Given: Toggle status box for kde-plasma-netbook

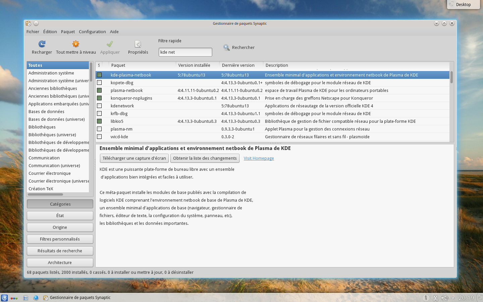Looking at the screenshot, I should tap(99, 75).
